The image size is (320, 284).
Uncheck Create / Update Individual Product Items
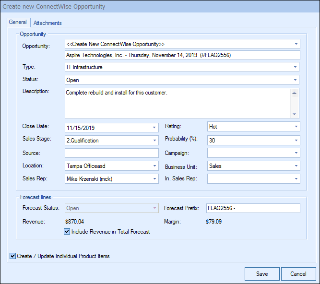click(x=12, y=256)
